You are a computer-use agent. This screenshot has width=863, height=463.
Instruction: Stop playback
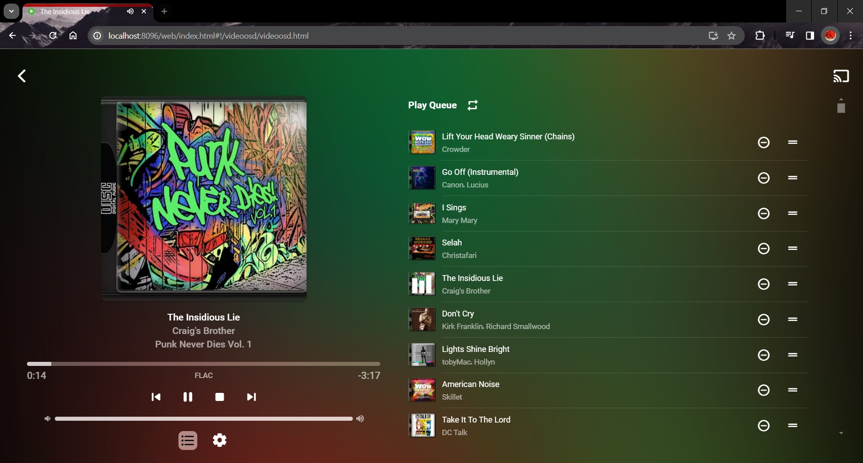click(220, 397)
